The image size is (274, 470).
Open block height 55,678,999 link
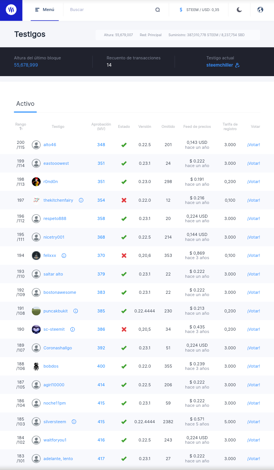(x=26, y=65)
